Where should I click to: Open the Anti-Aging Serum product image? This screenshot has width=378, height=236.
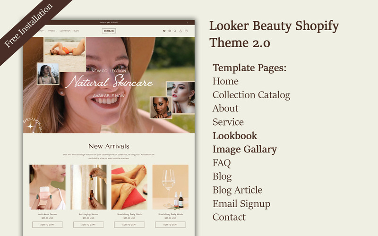click(88, 187)
